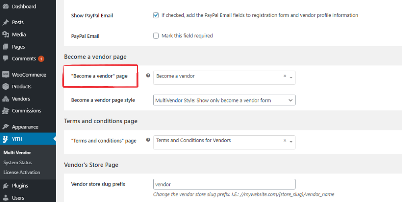
Task: Click the Pages icon in sidebar
Action: (6, 47)
